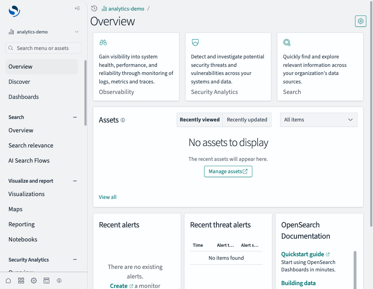The width and height of the screenshot is (373, 289).
Task: Open the analytics-demo workspace selector
Action: coord(44,32)
